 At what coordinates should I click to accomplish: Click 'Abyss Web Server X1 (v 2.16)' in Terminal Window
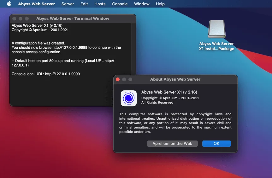37,26
